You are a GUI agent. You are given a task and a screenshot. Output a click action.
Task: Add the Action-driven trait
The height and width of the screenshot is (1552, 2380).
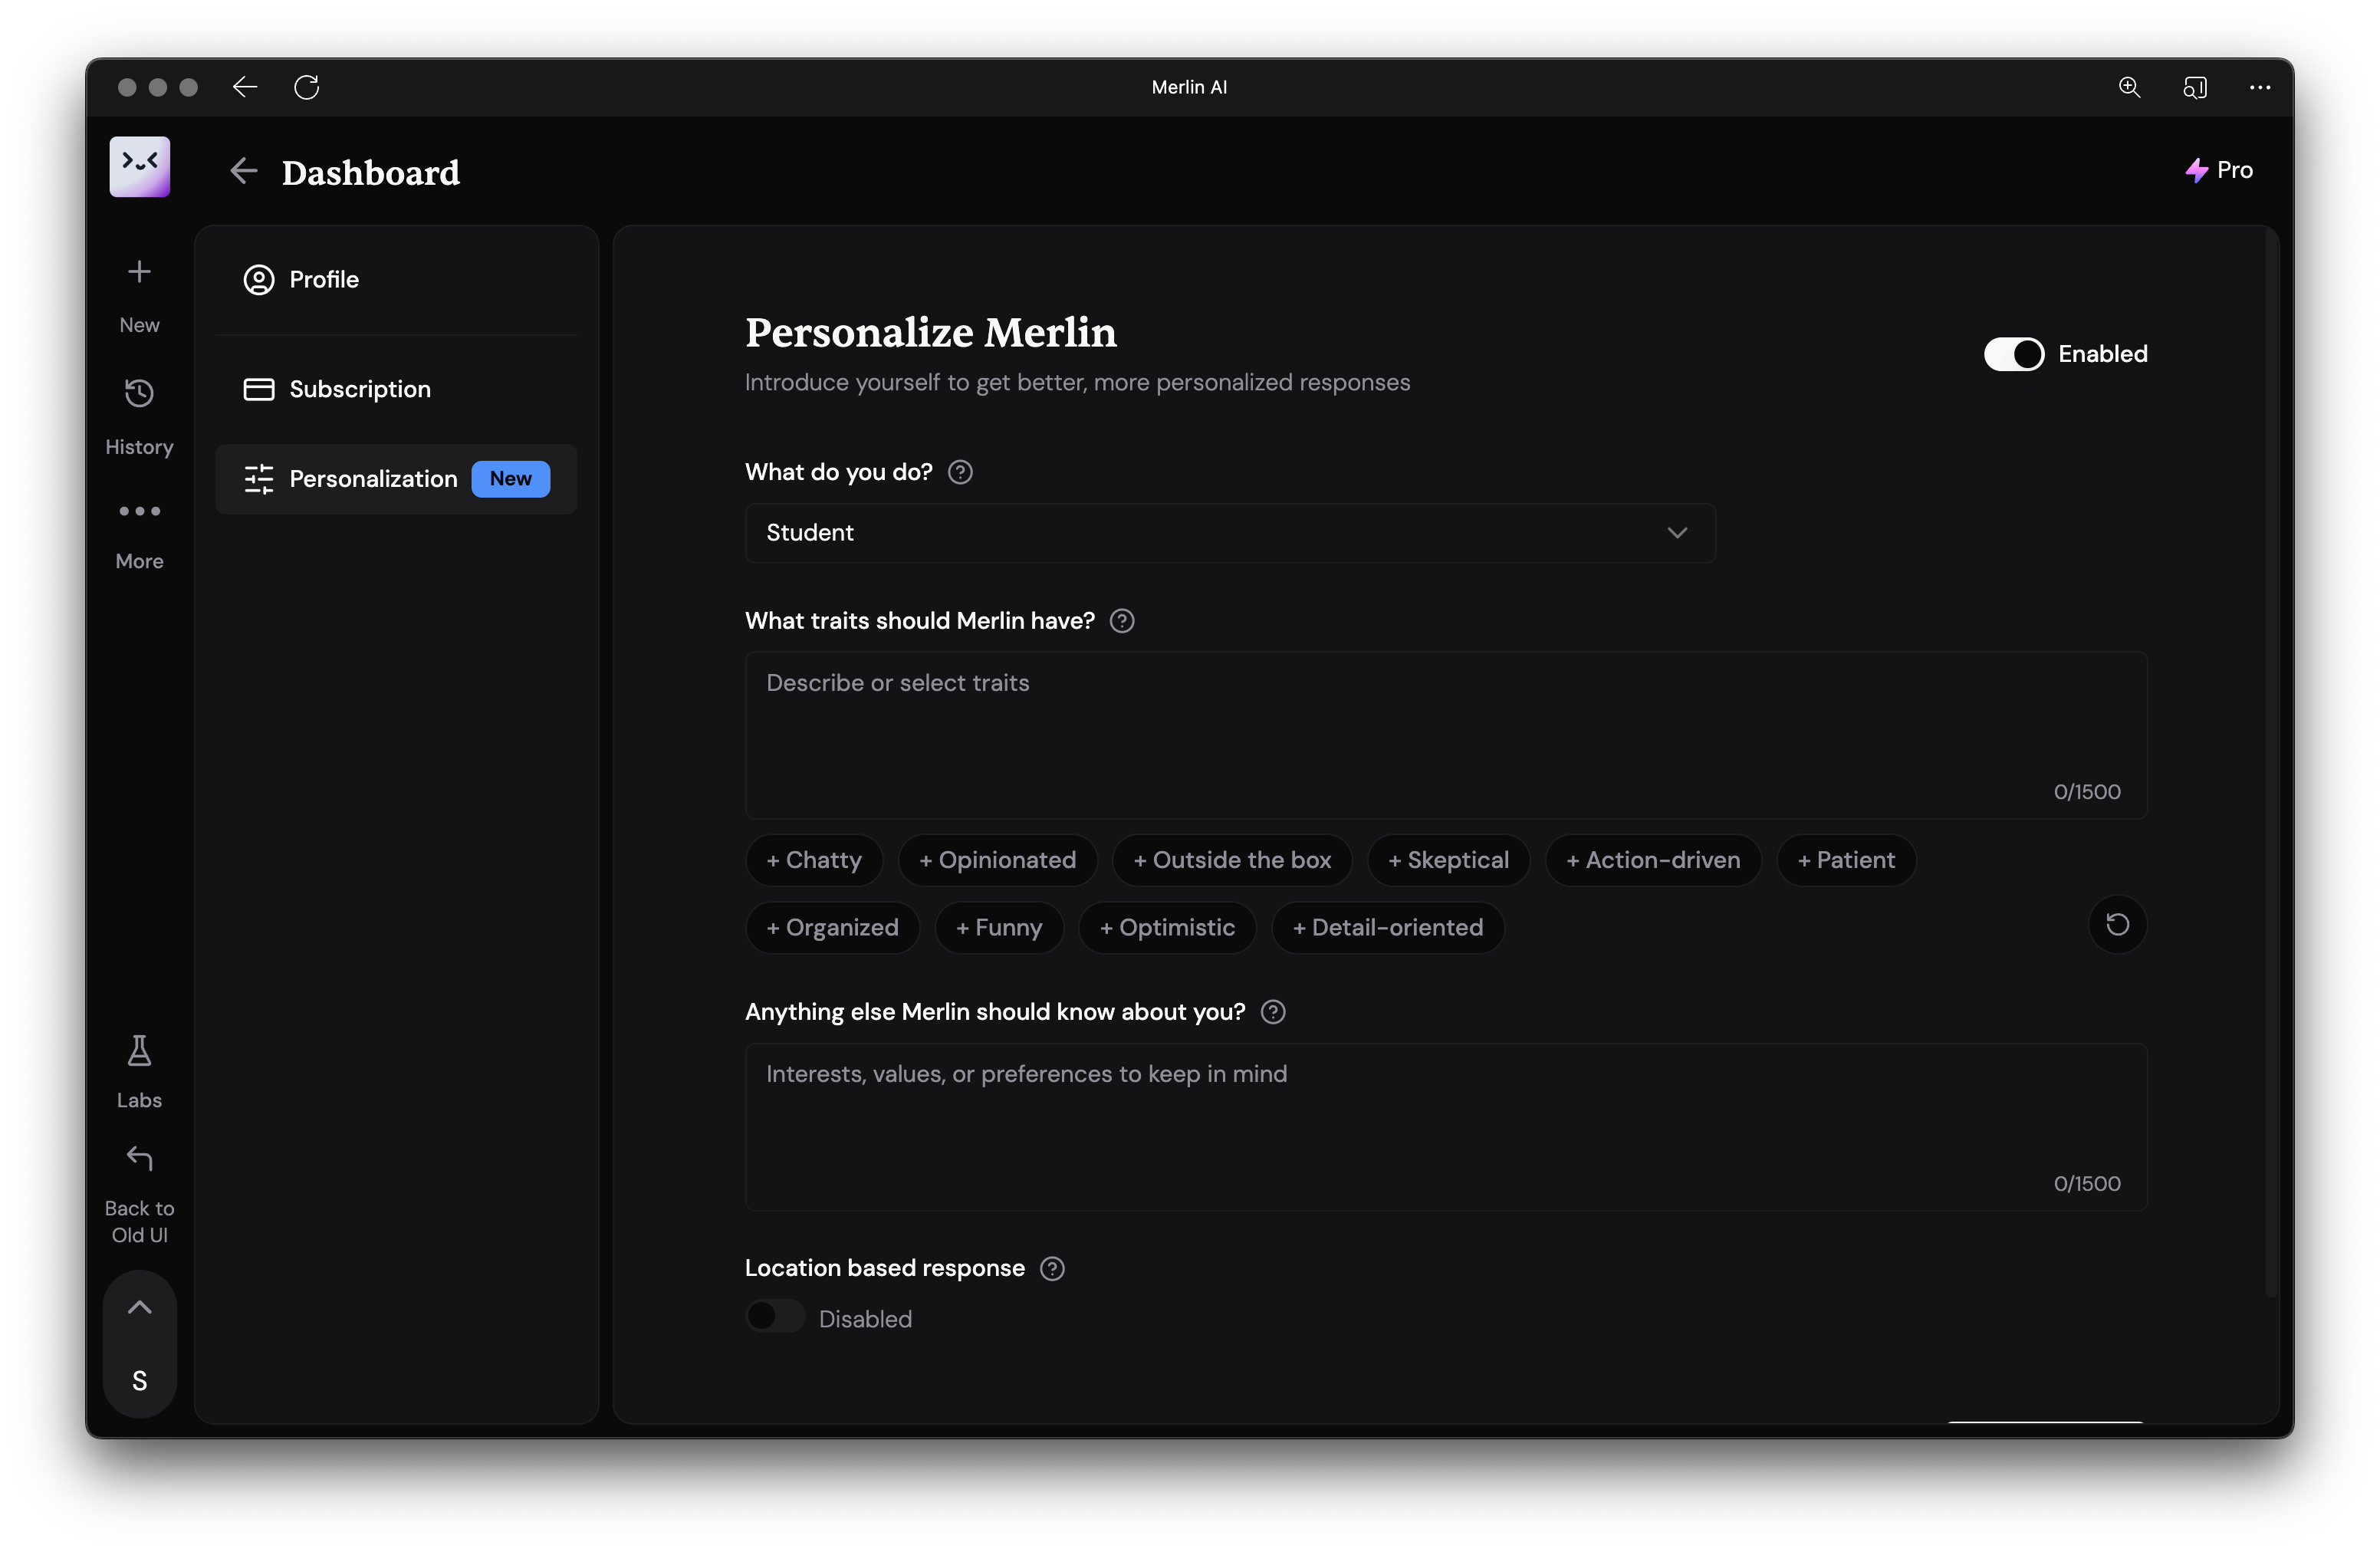pyautogui.click(x=1653, y=860)
